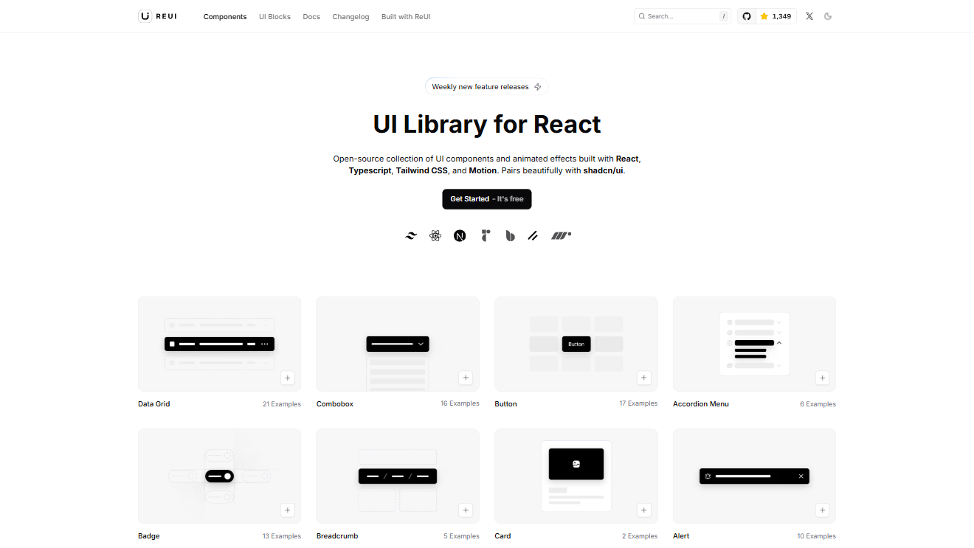Open the Button preview thumbnail
This screenshot has height=548, width=974.
(576, 344)
